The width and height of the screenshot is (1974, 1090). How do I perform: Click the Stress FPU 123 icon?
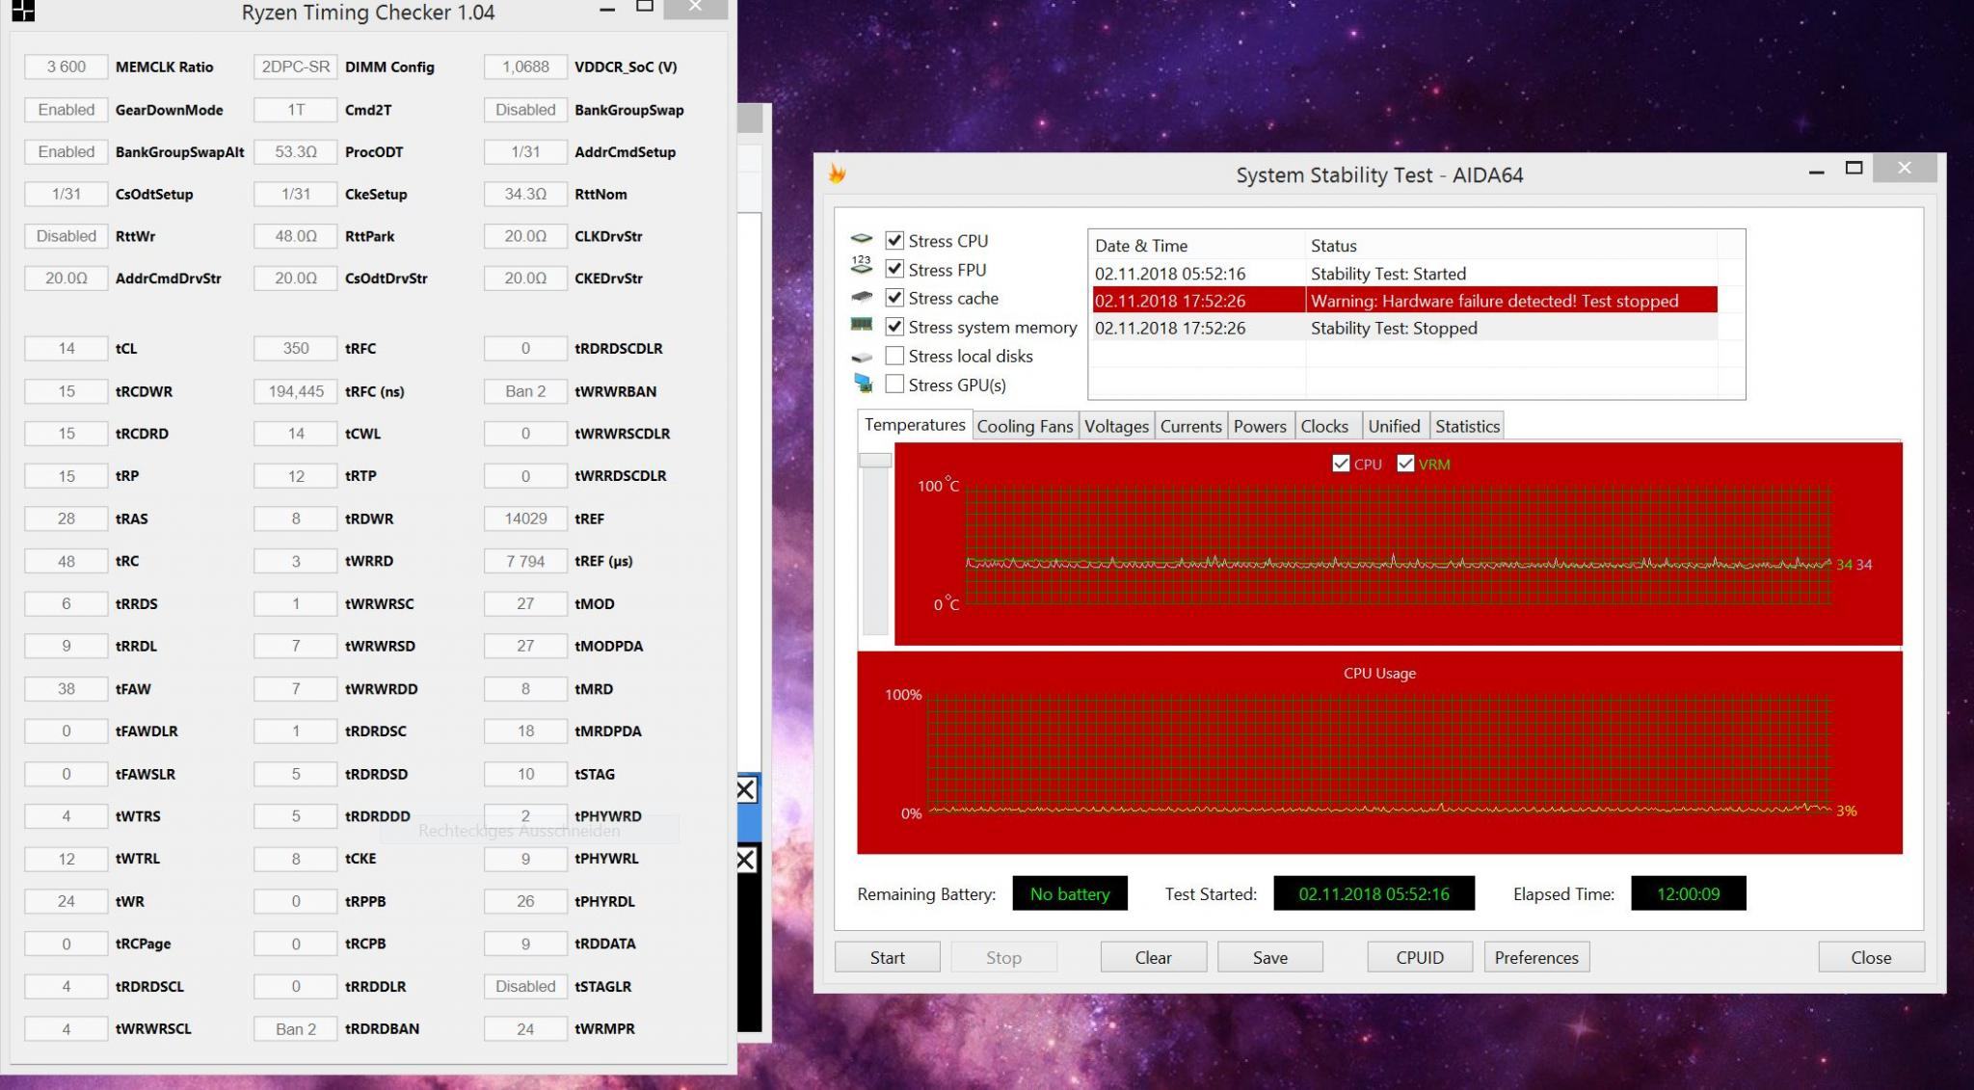point(862,265)
